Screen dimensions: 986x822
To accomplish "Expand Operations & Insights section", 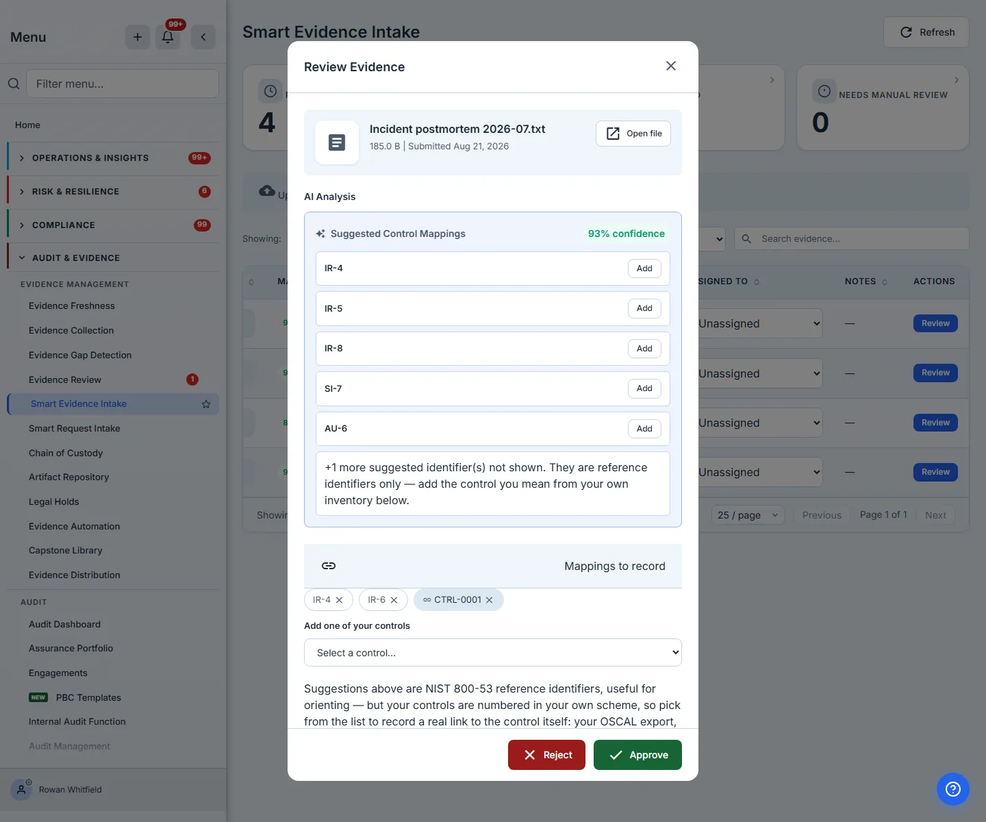I will [x=113, y=158].
